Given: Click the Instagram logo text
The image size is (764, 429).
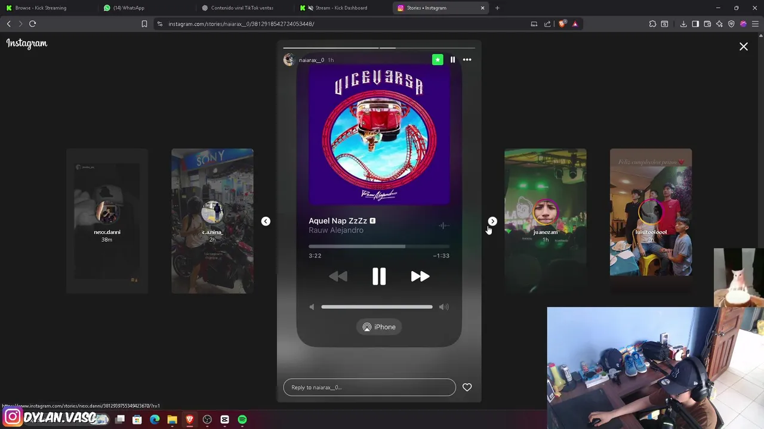Looking at the screenshot, I should 27,43.
